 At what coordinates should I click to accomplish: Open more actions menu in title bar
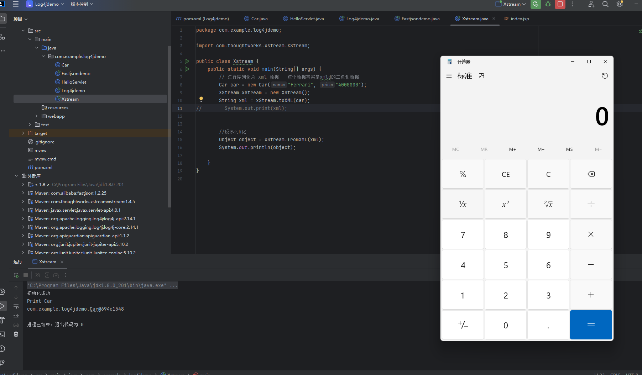pos(572,4)
